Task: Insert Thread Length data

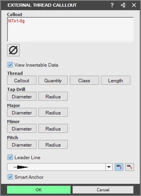Action: [116, 80]
